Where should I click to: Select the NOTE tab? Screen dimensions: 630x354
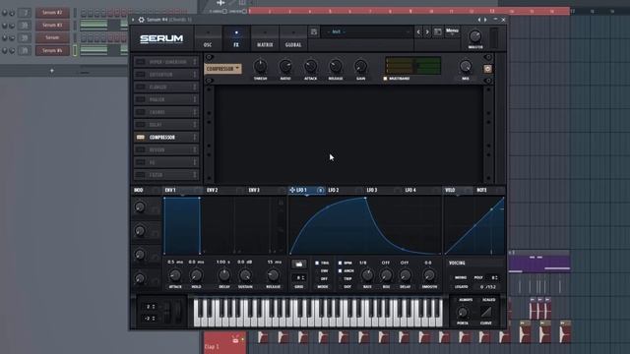[481, 190]
